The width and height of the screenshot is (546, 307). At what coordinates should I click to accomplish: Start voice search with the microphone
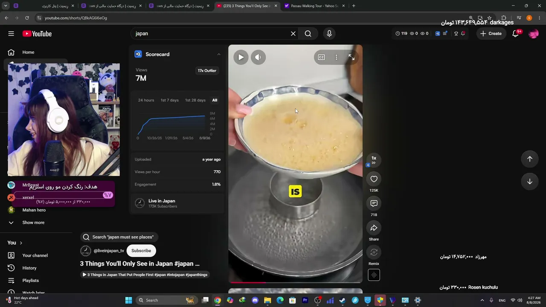point(329,34)
